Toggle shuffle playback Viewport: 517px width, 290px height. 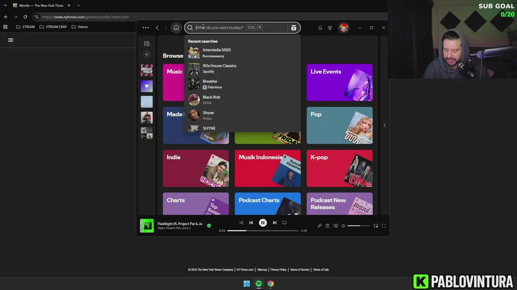(x=241, y=223)
